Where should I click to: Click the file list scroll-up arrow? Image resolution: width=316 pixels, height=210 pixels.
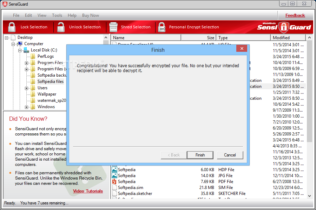point(310,37)
